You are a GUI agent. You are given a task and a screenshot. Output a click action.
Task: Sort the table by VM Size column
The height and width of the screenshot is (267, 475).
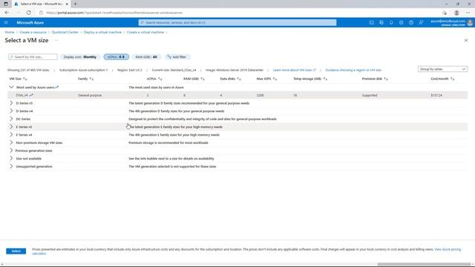pos(18,79)
